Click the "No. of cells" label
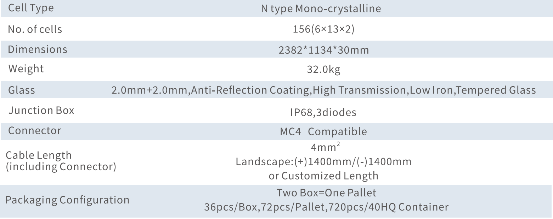 pyautogui.click(x=35, y=29)
